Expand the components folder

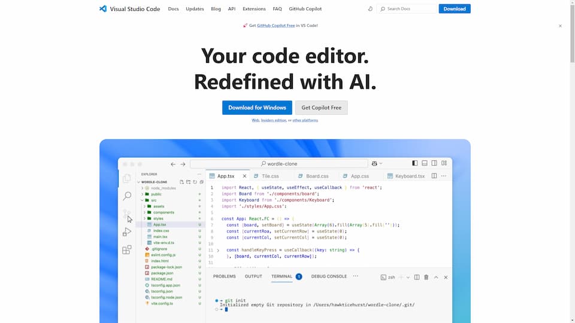pyautogui.click(x=144, y=212)
